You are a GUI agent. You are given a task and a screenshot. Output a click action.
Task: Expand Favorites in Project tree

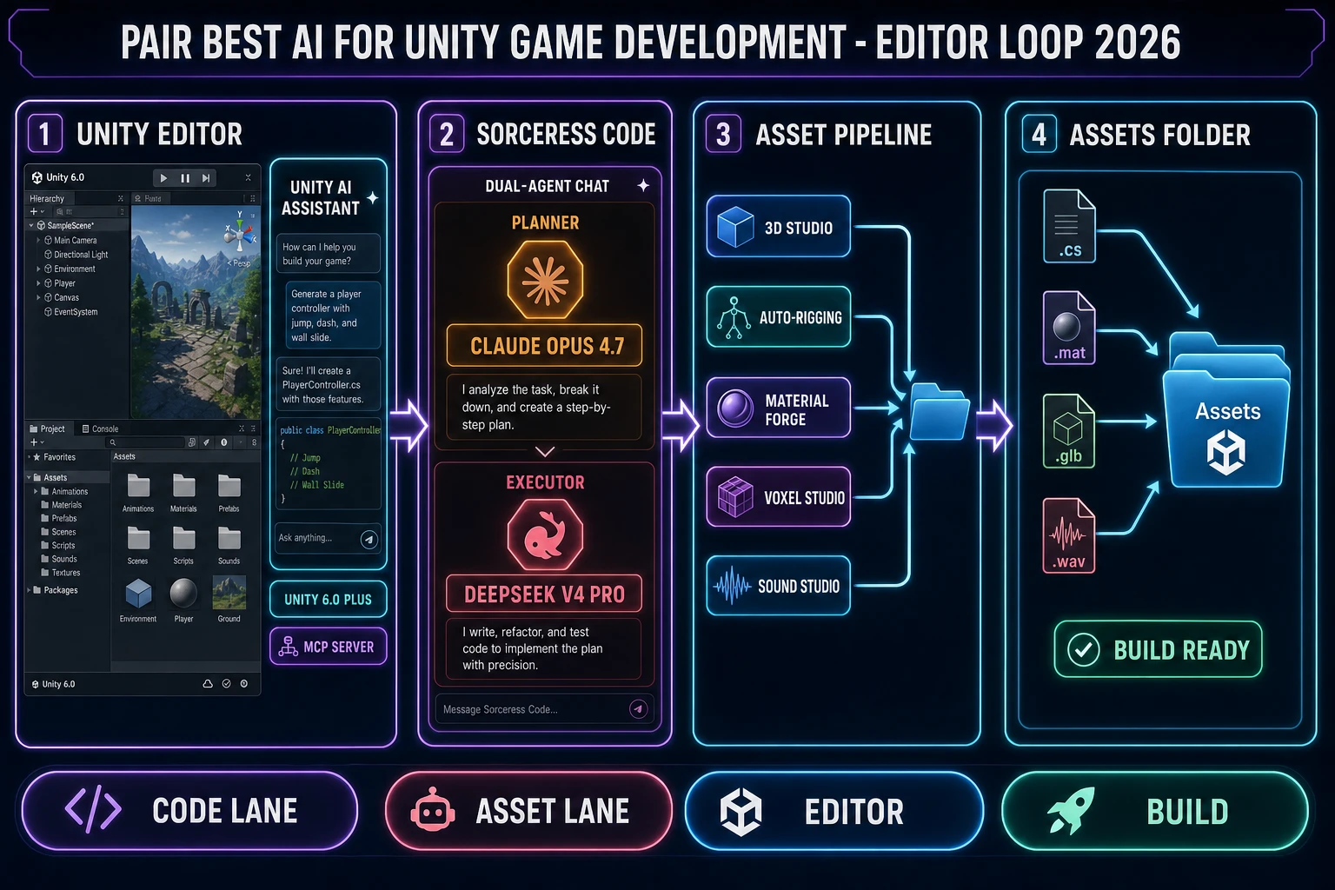click(x=30, y=457)
